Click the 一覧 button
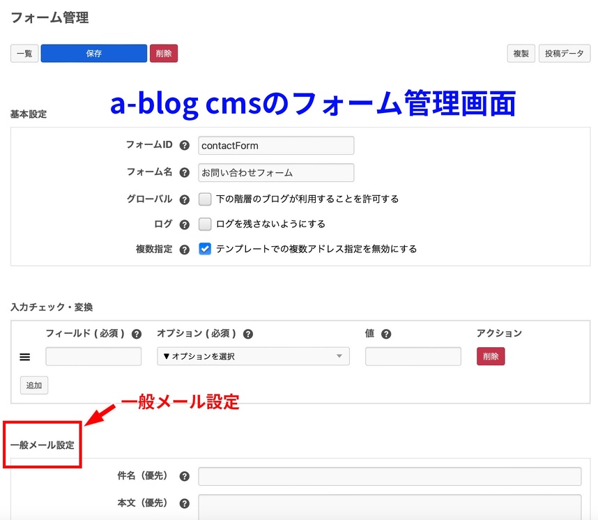Viewport: 598px width, 520px height. 24,54
